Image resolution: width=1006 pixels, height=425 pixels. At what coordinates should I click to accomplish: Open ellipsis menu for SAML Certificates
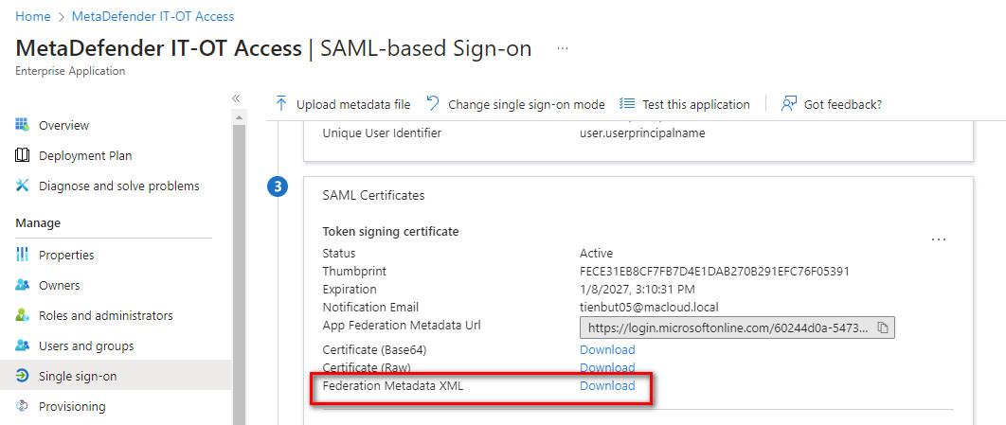tap(939, 239)
